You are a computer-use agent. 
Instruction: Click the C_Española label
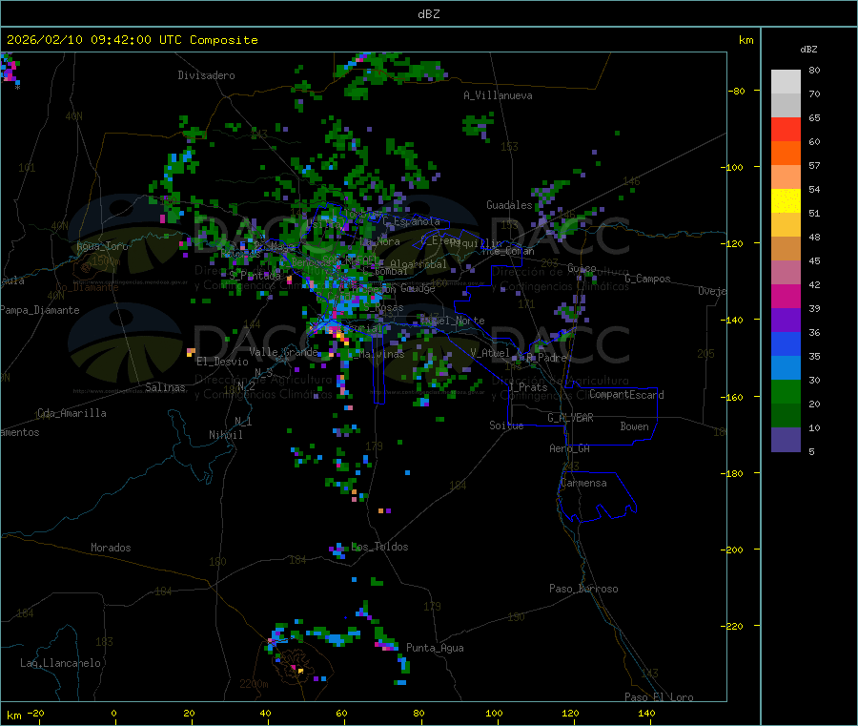(412, 221)
